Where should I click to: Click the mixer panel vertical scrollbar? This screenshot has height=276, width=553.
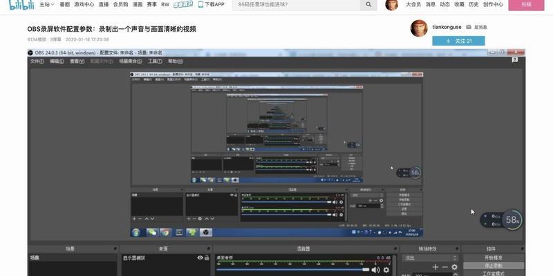pos(395,265)
